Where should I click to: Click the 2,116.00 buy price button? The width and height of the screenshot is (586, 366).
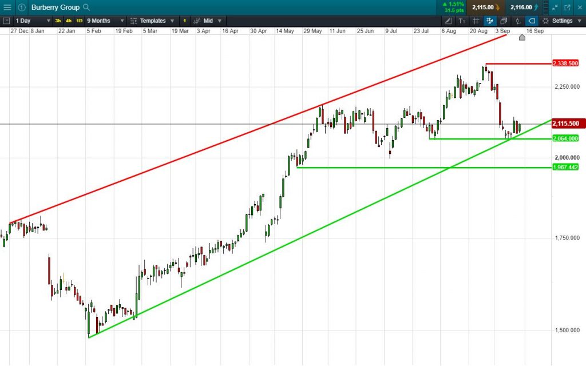click(x=524, y=7)
